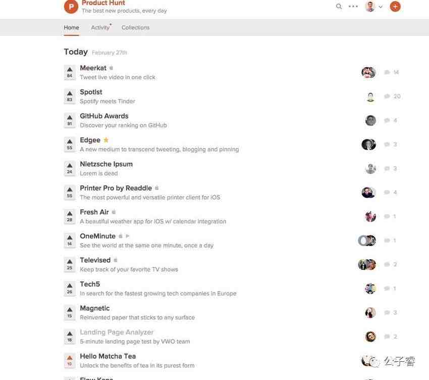Click the Product Hunt P logo
The image size is (429, 380).
71,6
